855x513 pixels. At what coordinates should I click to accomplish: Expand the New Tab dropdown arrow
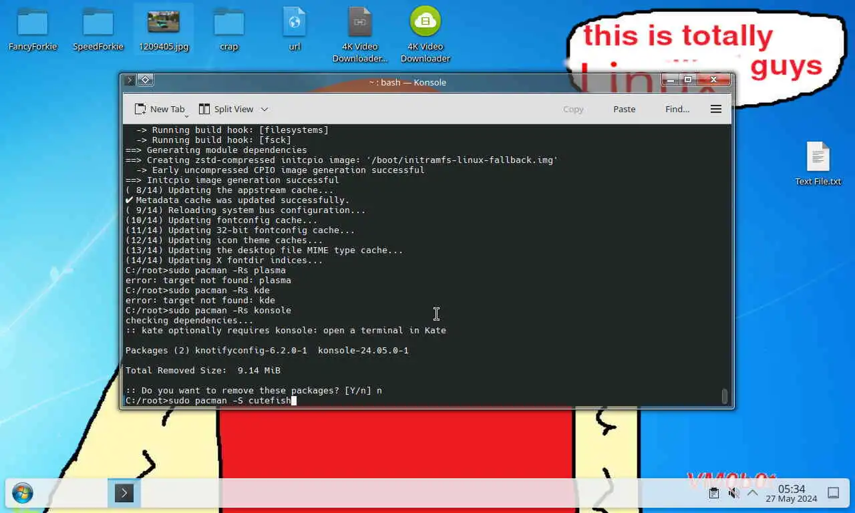pos(187,116)
